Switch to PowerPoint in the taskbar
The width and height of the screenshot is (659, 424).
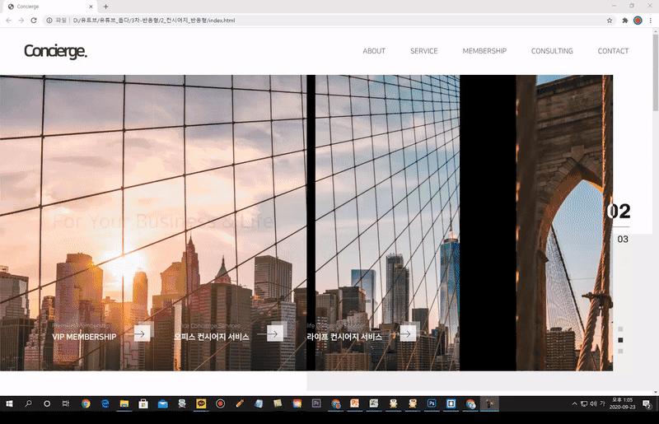(x=355, y=404)
